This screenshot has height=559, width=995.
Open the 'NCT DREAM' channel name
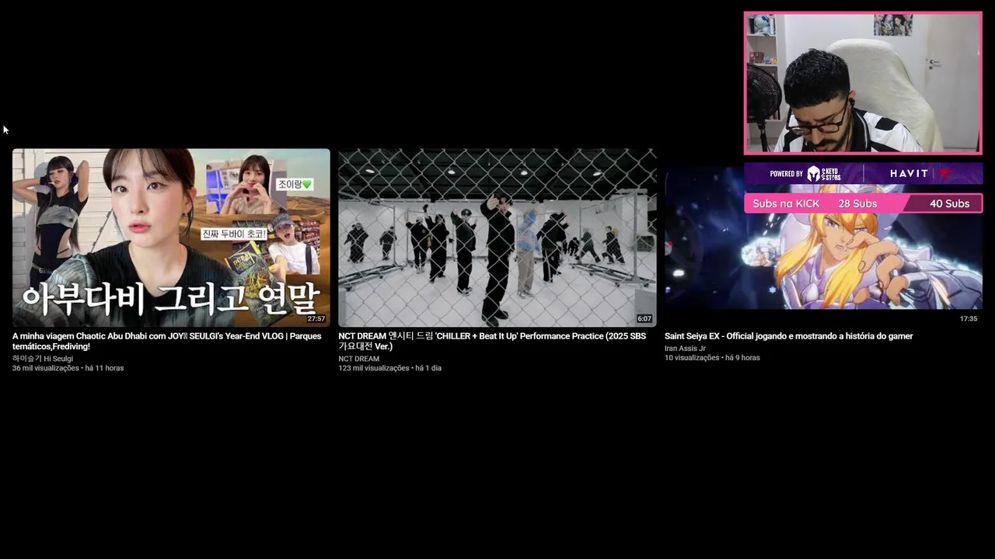pos(359,359)
